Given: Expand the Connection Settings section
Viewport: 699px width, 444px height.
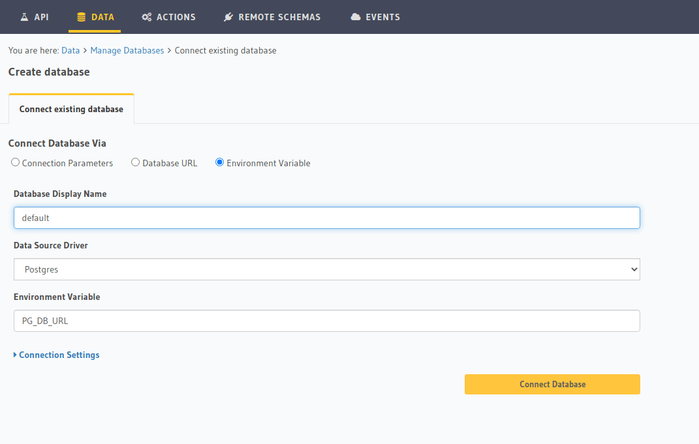Looking at the screenshot, I should click(x=59, y=355).
